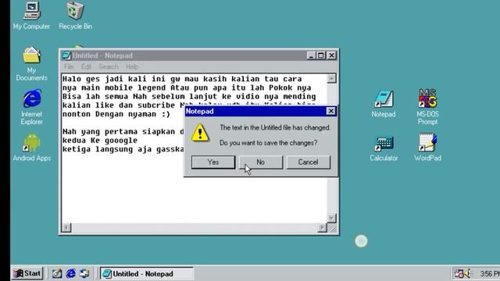500x281 pixels.
Task: Choose Yes to save changes
Action: (x=213, y=162)
